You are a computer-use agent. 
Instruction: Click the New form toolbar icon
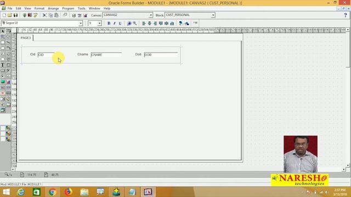[4, 15]
